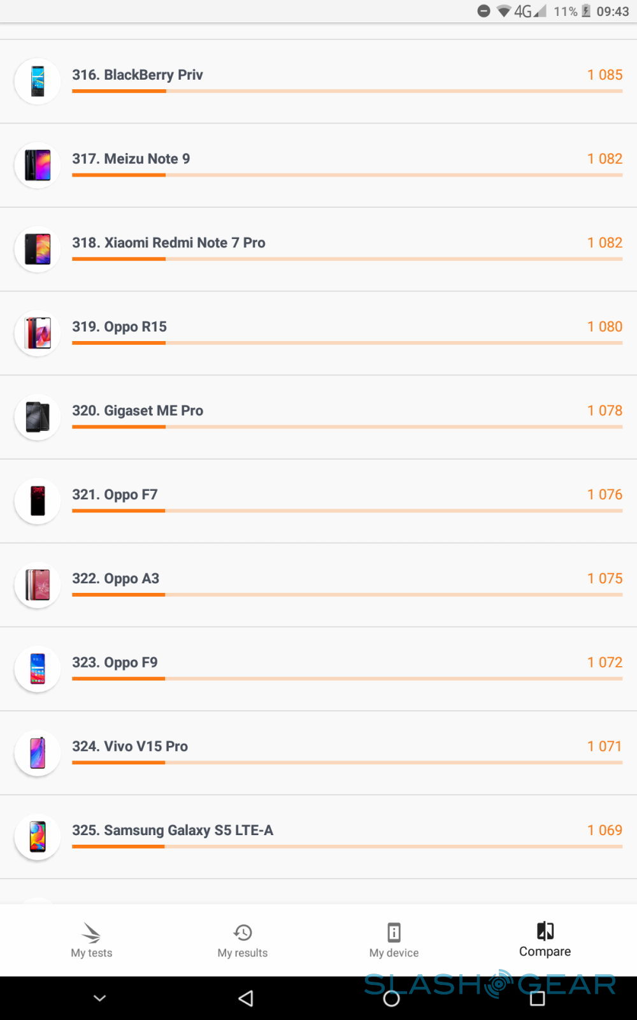The height and width of the screenshot is (1020, 637).
Task: Tap the Oppo R15 device image
Action: pyautogui.click(x=38, y=333)
